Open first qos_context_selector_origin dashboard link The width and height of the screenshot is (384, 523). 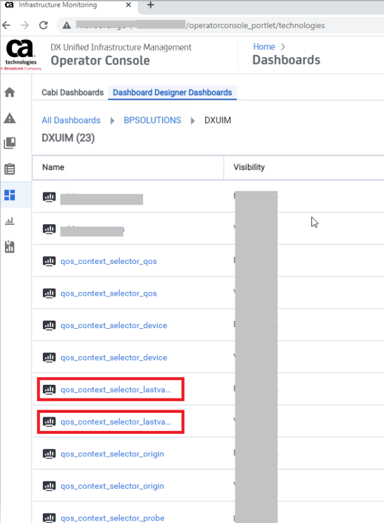click(x=112, y=454)
